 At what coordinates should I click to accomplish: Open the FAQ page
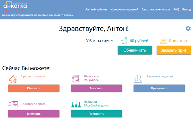(176, 10)
